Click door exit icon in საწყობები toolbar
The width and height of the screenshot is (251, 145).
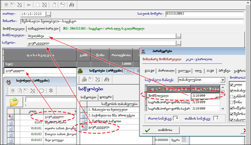click(107, 79)
